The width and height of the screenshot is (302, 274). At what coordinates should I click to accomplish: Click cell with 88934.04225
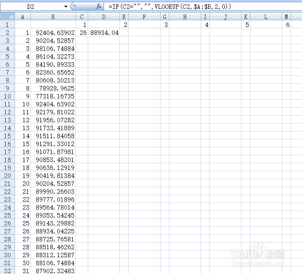(x=53, y=231)
